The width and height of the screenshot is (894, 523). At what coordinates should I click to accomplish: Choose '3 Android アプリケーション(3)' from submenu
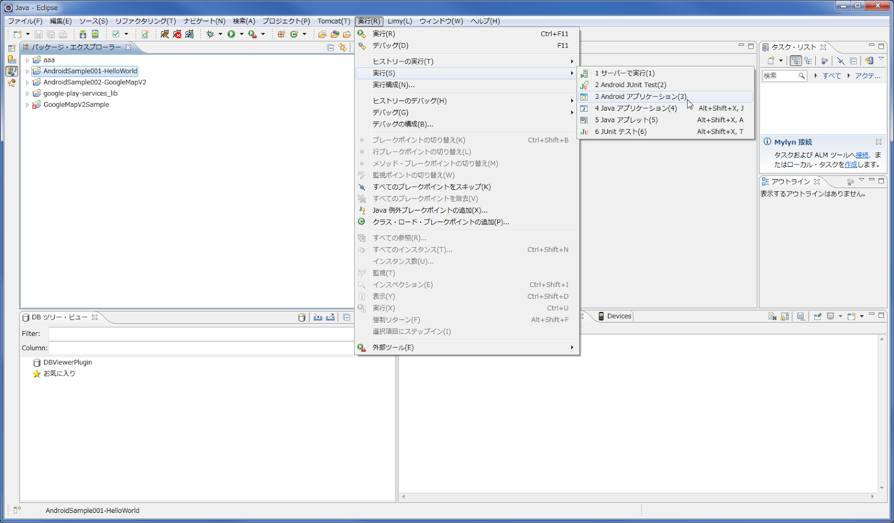[665, 97]
